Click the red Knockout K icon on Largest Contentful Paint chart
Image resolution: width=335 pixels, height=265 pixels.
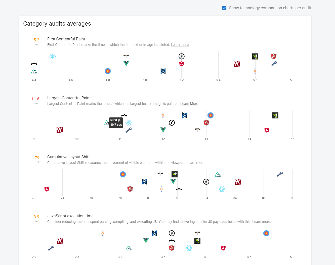[x=59, y=130]
